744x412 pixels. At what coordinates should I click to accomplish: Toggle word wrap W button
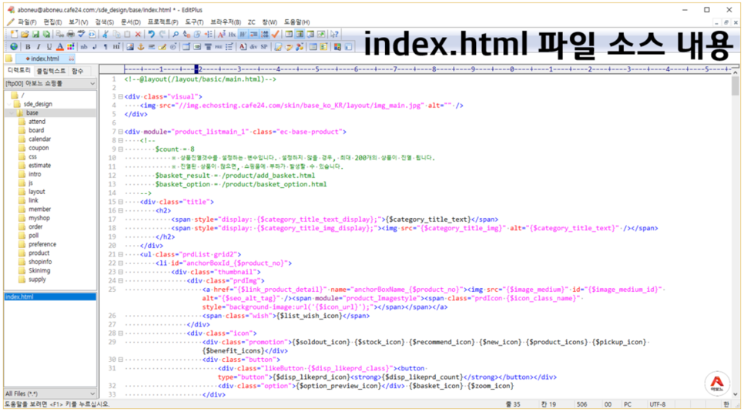coord(243,34)
